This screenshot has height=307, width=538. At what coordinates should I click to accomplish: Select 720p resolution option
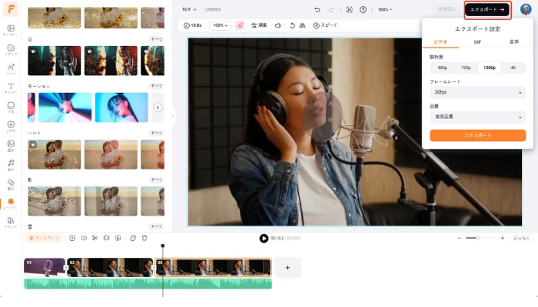pyautogui.click(x=466, y=68)
